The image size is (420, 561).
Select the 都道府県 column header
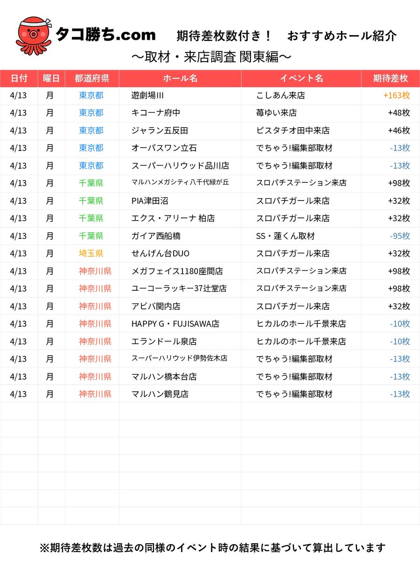[92, 79]
